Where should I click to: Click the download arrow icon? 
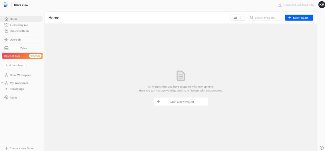click(x=280, y=5)
